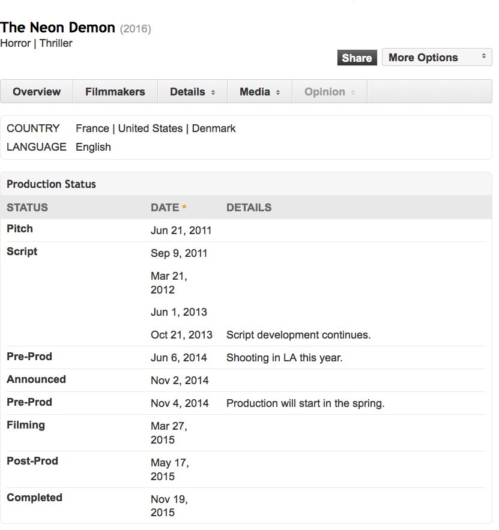The height and width of the screenshot is (530, 499).
Task: Open the Filmmakers tab
Action: point(115,92)
